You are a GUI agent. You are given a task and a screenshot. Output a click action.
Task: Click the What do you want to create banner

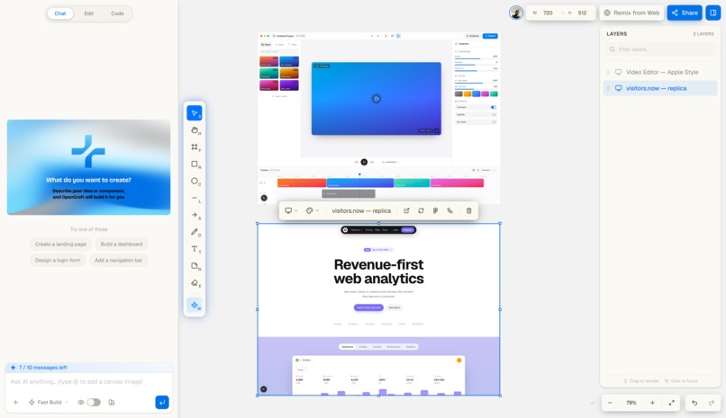tap(89, 167)
